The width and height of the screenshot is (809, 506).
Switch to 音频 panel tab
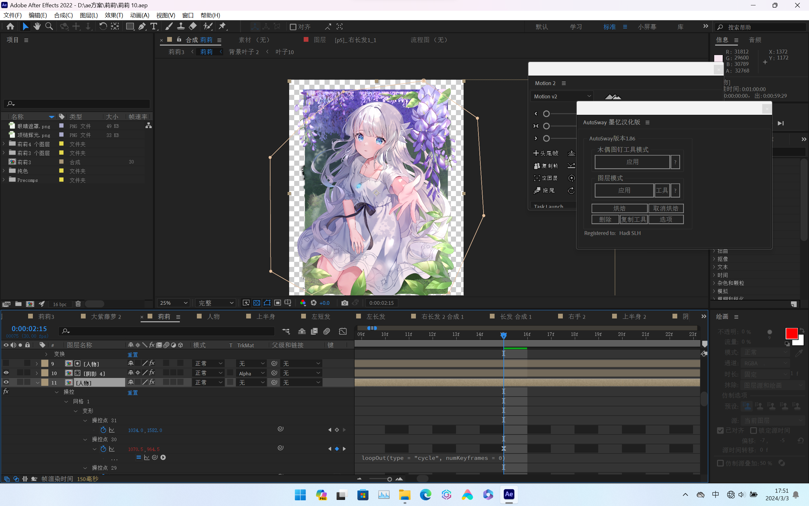[755, 40]
